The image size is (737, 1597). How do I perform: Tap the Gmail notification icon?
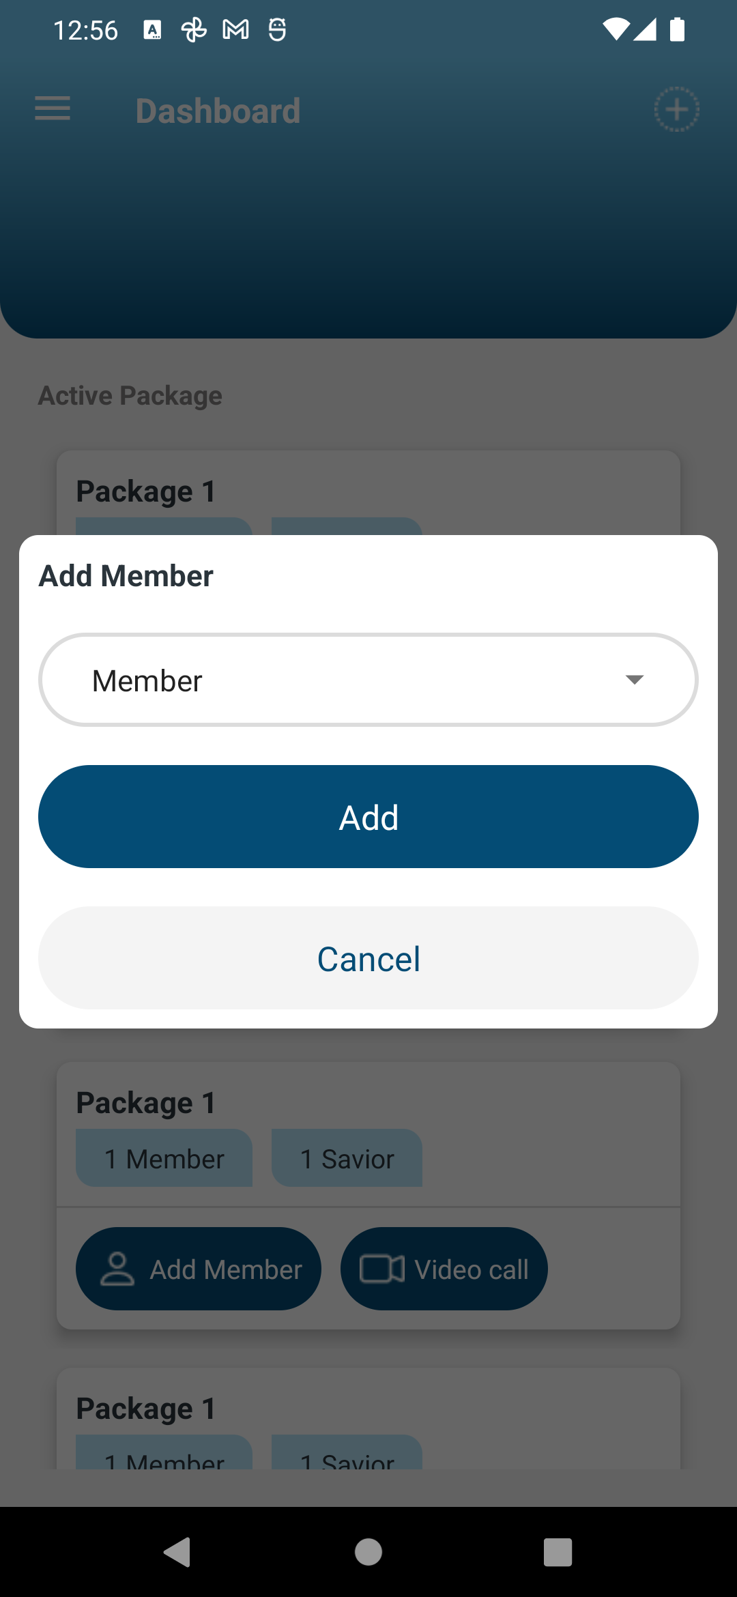click(235, 30)
